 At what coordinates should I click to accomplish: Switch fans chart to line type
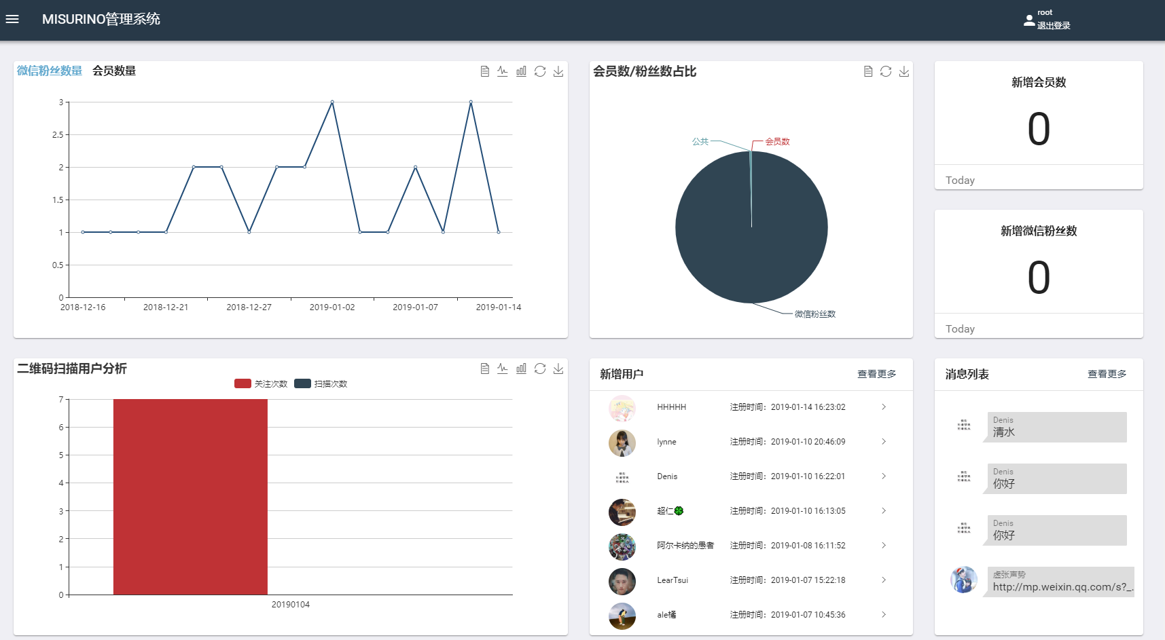(503, 71)
